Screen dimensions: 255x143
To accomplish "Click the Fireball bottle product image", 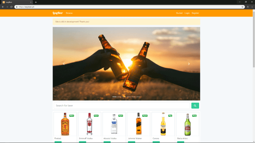I will [65, 124].
